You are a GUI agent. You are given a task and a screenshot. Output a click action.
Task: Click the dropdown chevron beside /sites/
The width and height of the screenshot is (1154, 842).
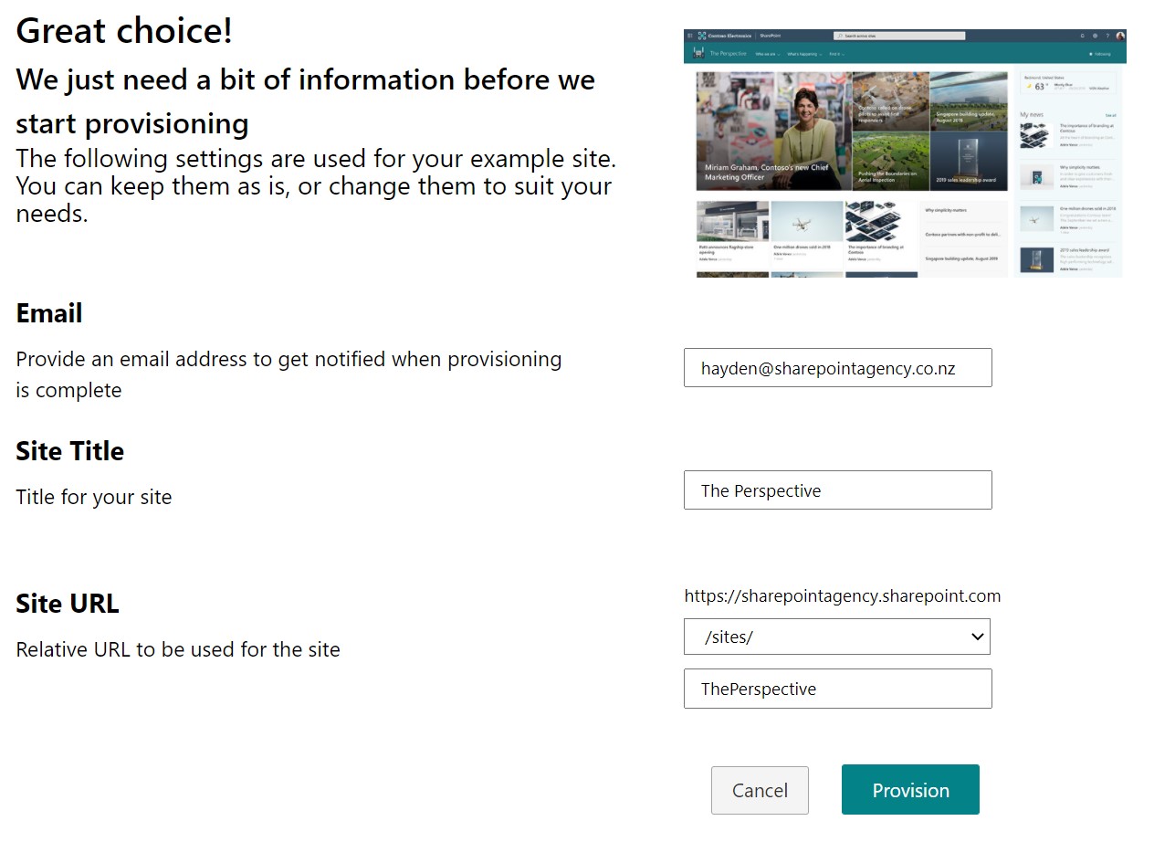[977, 637]
